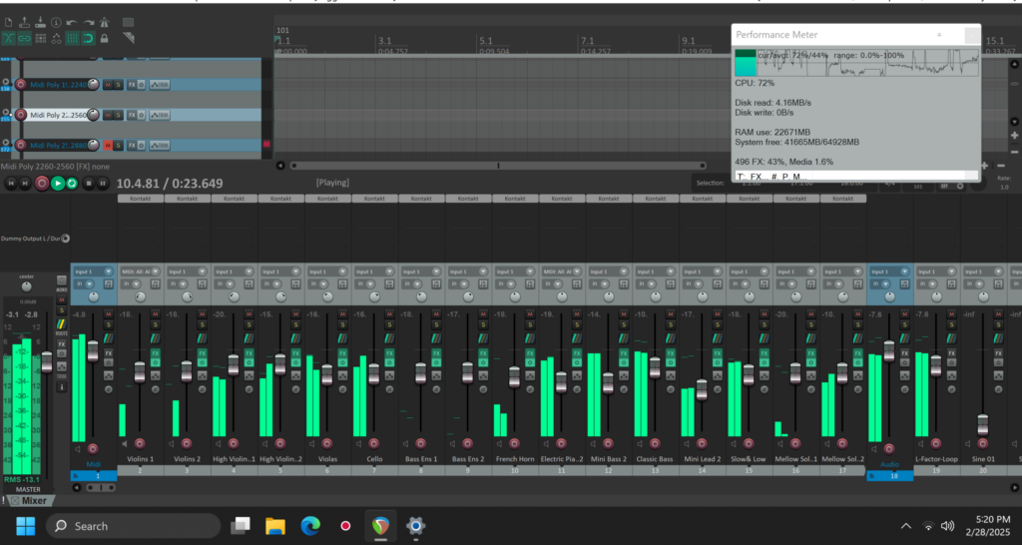
Task: Mute track Midi Poly 2..2880
Action: click(x=108, y=145)
